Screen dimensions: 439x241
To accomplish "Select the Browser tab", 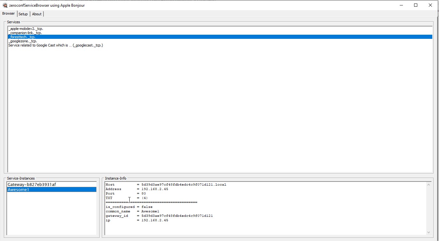I will (8, 13).
